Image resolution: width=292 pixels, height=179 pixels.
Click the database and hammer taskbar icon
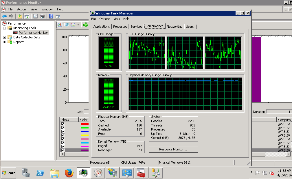pyautogui.click(x=156, y=173)
